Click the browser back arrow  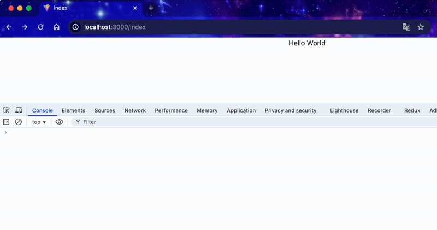coord(9,27)
